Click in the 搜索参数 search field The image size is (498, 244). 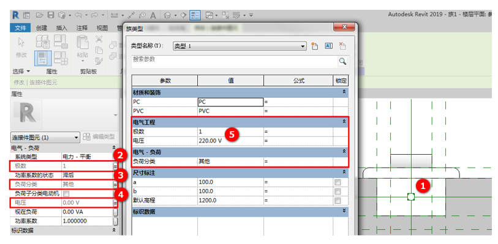click(x=235, y=61)
